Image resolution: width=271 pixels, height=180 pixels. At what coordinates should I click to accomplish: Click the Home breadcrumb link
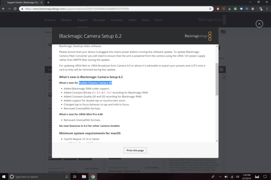(48, 32)
